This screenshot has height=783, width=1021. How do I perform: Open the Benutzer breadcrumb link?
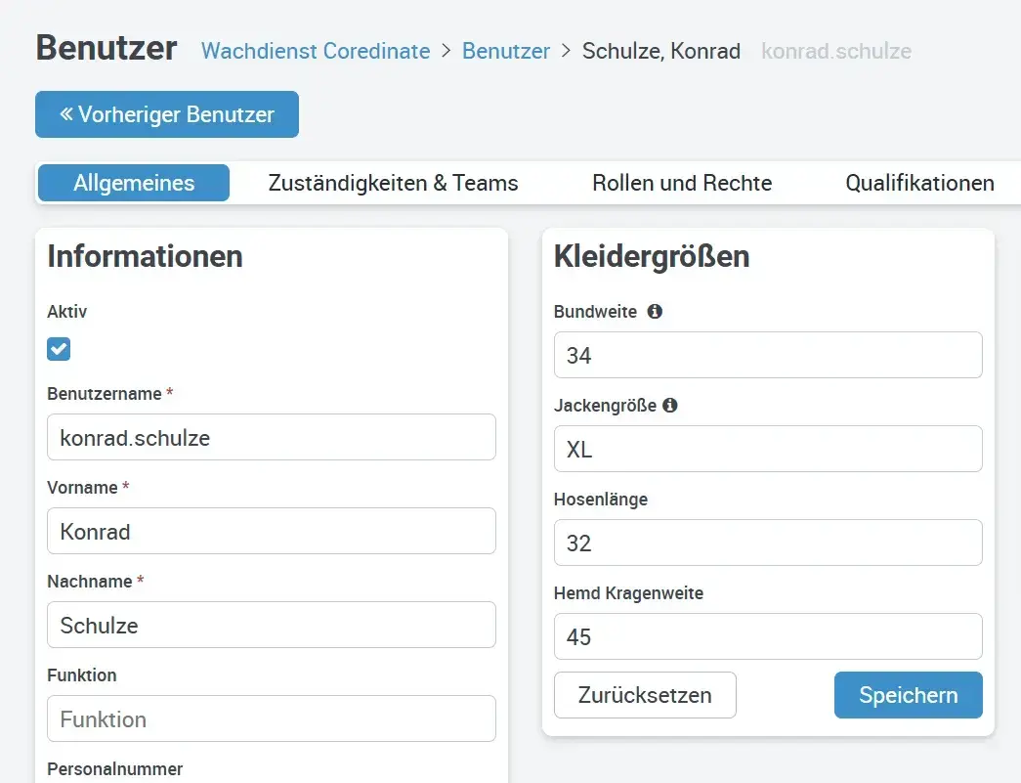(x=506, y=51)
